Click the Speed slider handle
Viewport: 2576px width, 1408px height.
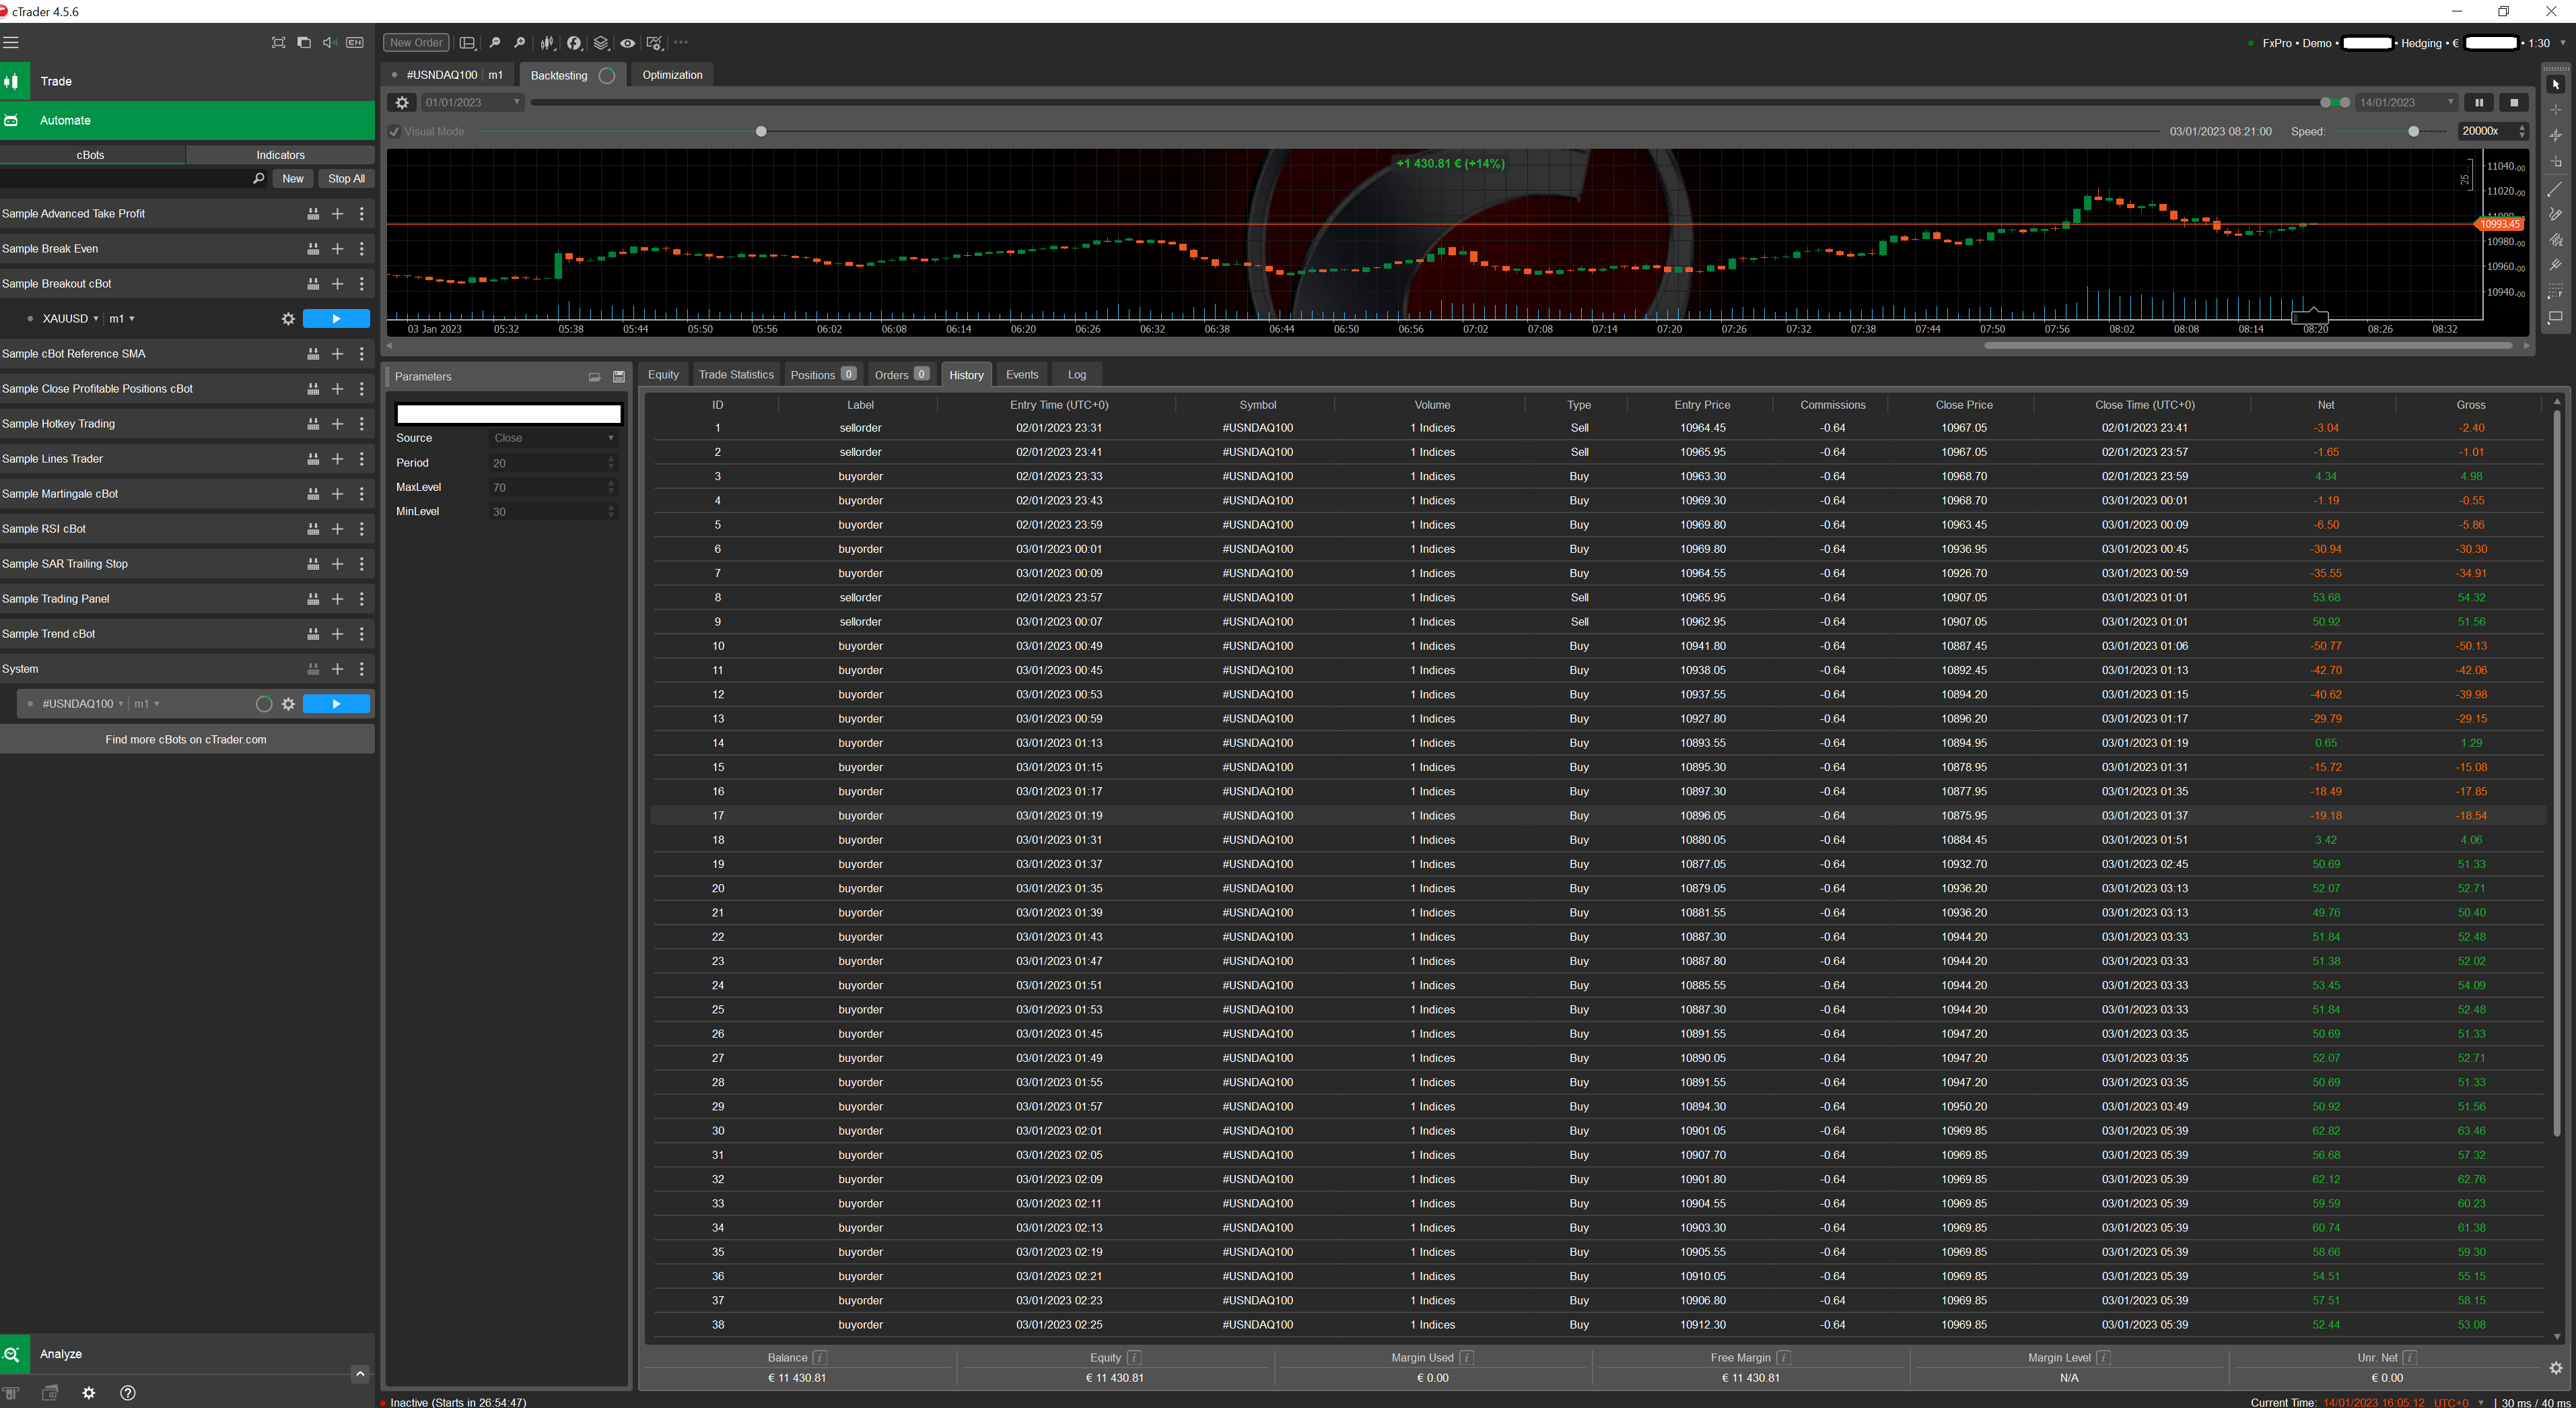tap(2413, 131)
